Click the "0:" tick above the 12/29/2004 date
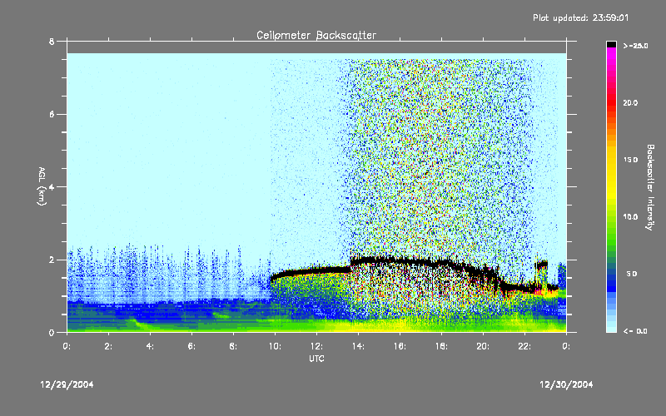The height and width of the screenshot is (416, 666). point(67,346)
